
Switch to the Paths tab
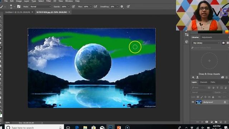coord(213,82)
